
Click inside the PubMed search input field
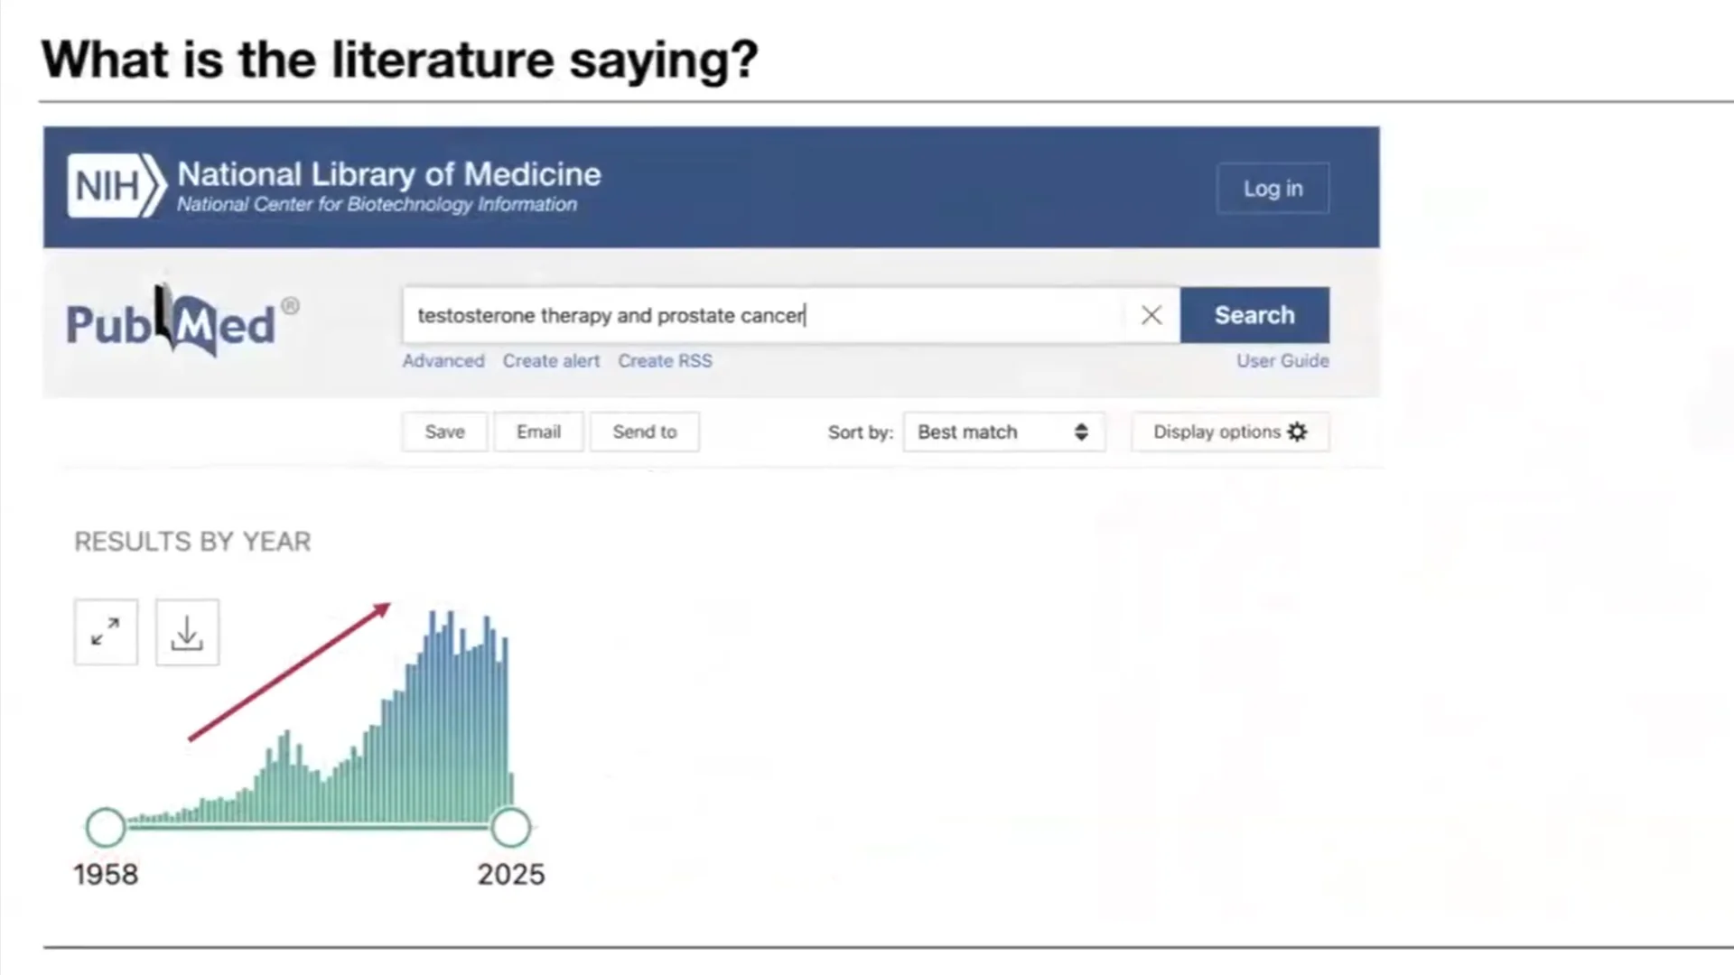tap(763, 315)
